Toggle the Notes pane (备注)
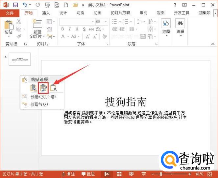 tap(68, 174)
